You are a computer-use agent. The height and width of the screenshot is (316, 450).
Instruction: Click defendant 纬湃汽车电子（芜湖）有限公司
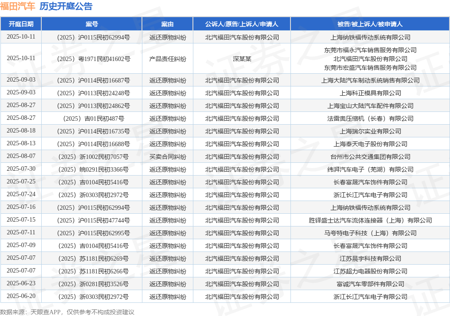[370, 169]
